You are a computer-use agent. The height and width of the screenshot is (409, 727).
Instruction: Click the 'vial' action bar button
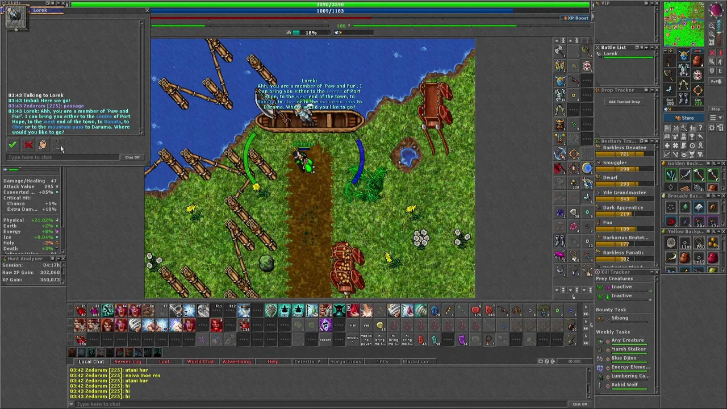pyautogui.click(x=352, y=325)
